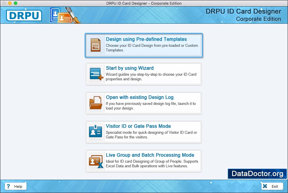Select Open with existing Design Log

(144, 103)
